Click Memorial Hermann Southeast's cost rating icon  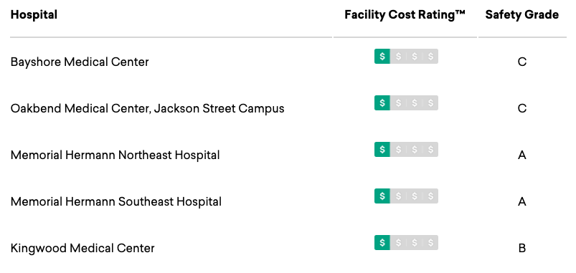point(406,196)
